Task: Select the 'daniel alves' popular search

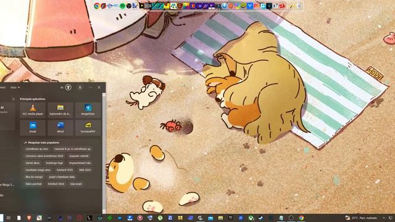Action: point(33,163)
